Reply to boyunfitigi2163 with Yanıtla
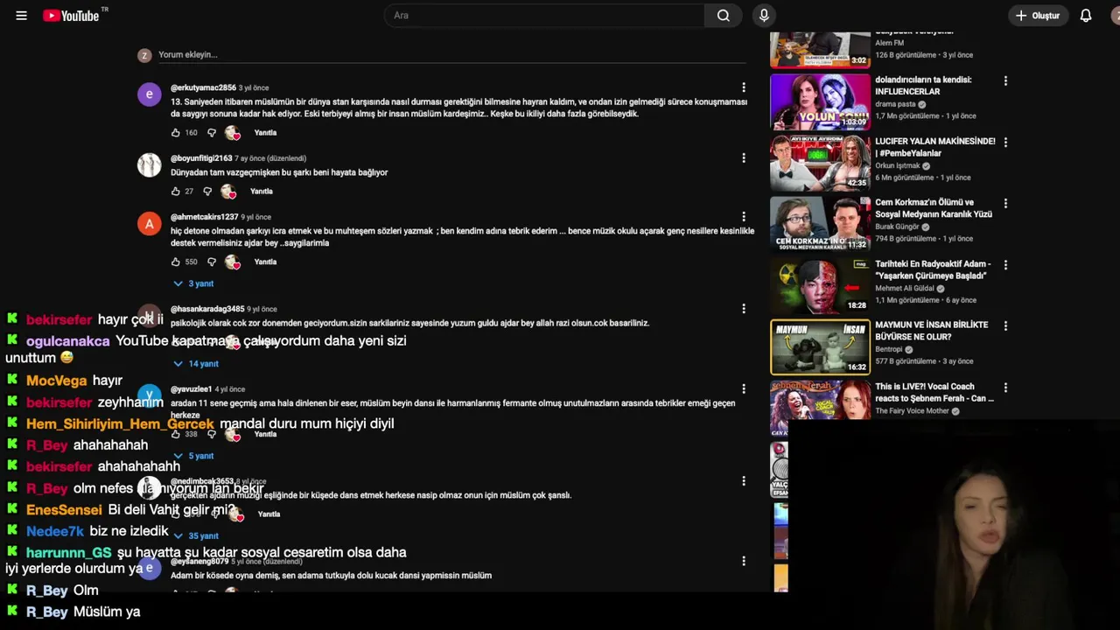Screen dimensions: 1120x630 [262, 192]
